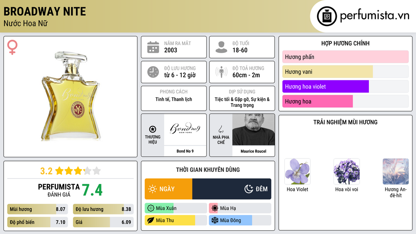This screenshot has height=234, width=416.
Task: Click the person icon beside Độ tuổi
Action: point(221,47)
